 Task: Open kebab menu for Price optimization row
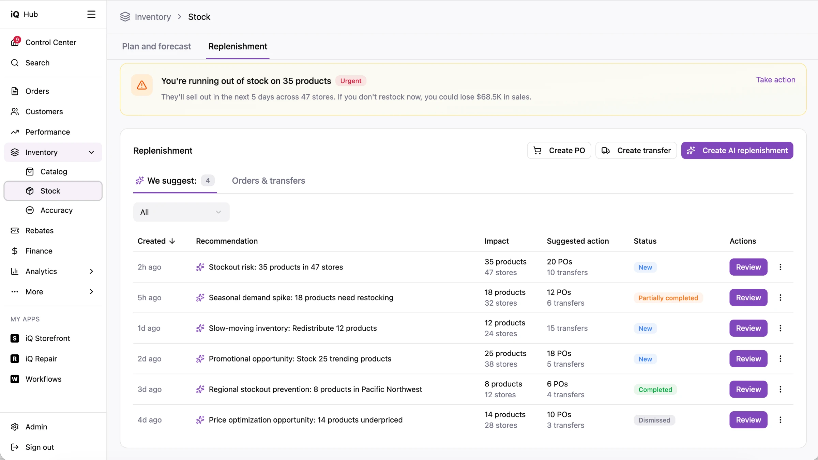[781, 420]
